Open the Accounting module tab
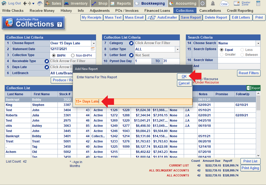 pos(183,3)
